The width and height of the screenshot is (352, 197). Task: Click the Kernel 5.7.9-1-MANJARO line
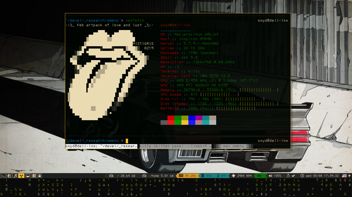(189, 44)
